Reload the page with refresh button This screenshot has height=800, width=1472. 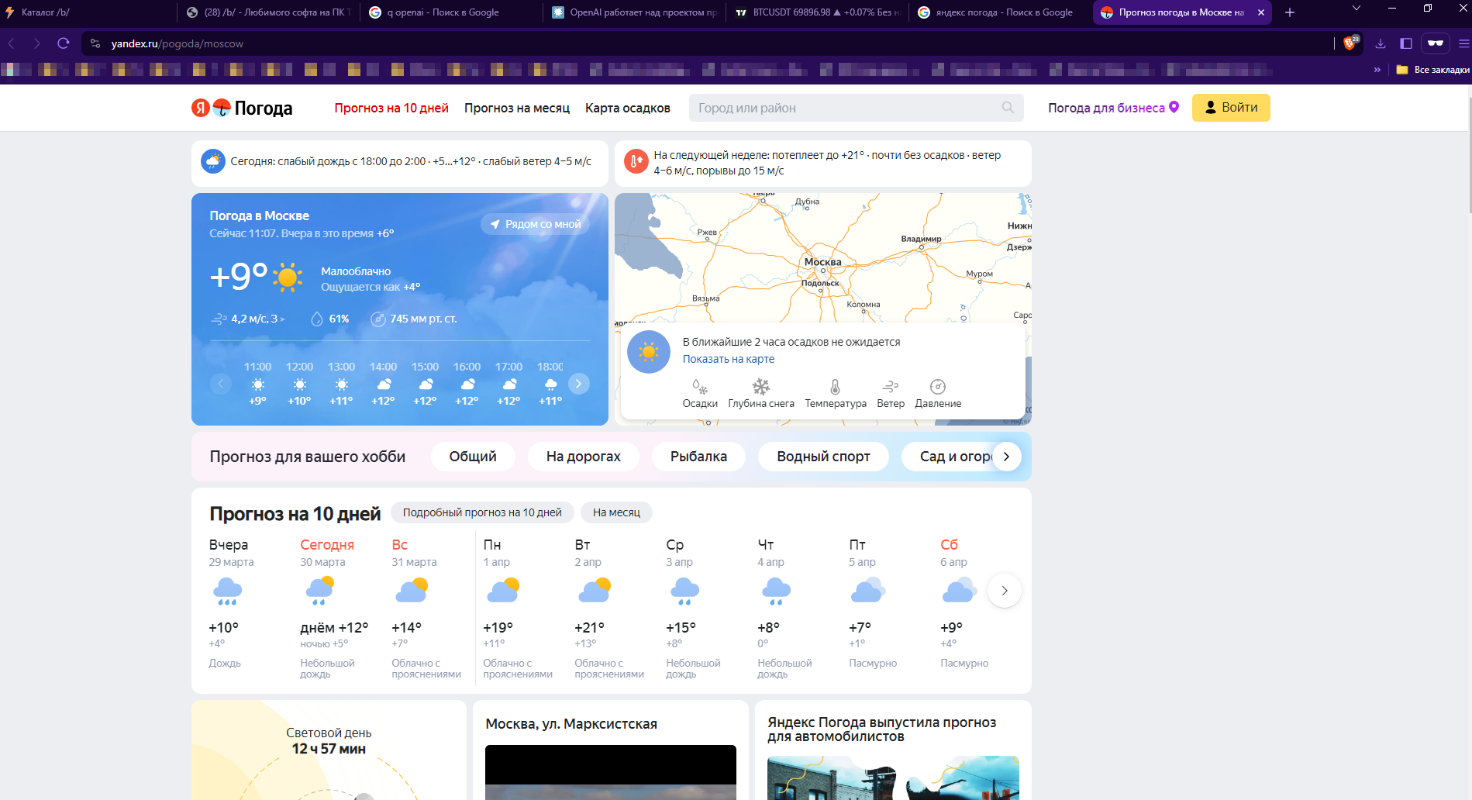pos(64,43)
